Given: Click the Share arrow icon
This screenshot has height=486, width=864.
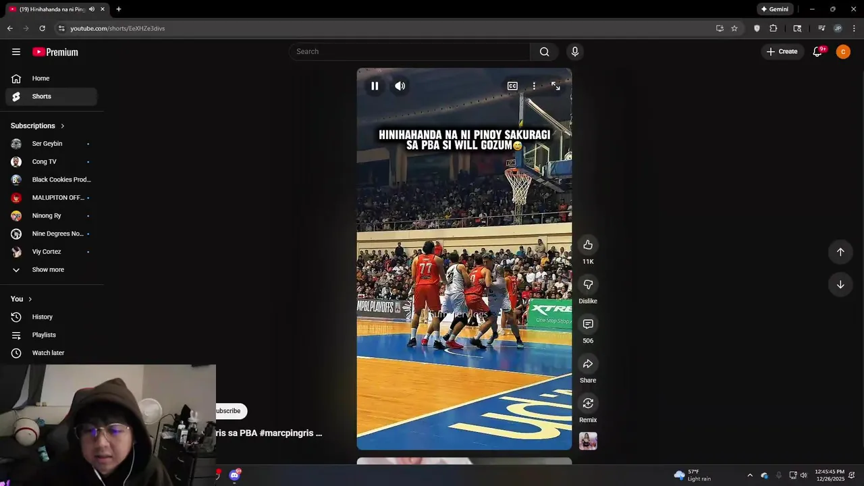Looking at the screenshot, I should [x=588, y=364].
